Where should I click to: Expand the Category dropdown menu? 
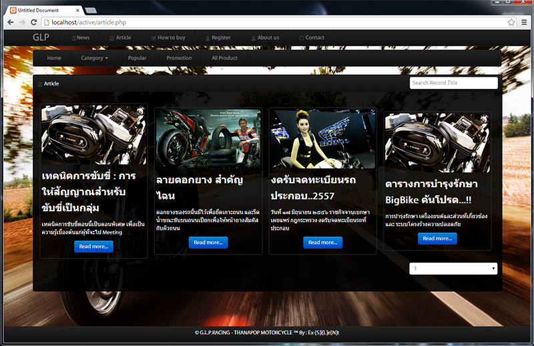(x=94, y=58)
